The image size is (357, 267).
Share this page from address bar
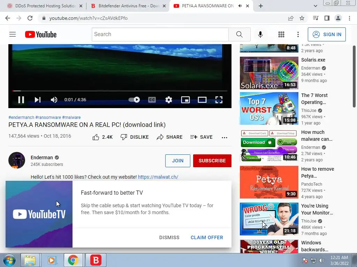click(291, 18)
